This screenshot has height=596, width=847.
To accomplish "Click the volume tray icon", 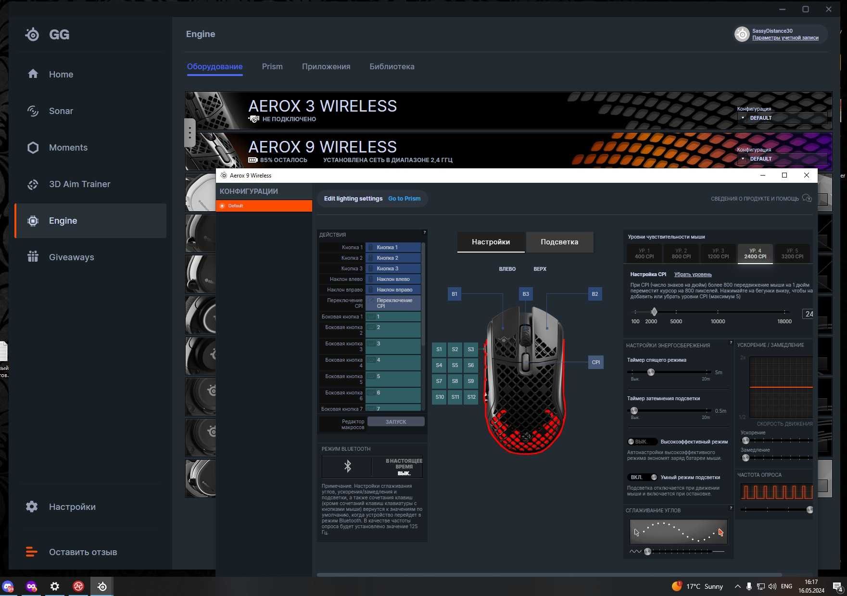I will pyautogui.click(x=772, y=586).
